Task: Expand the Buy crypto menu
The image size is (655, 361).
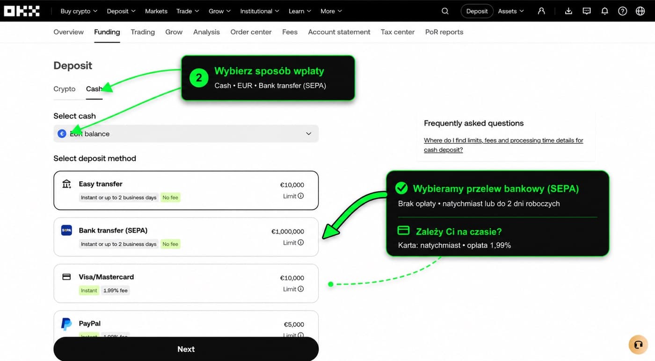Action: [x=79, y=11]
